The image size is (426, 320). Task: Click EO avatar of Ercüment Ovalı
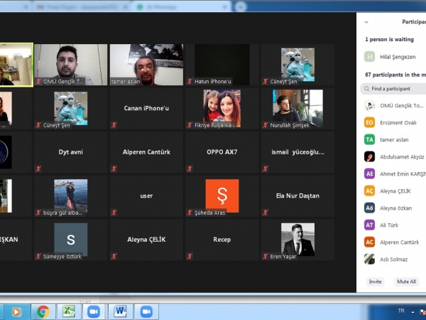tap(369, 122)
